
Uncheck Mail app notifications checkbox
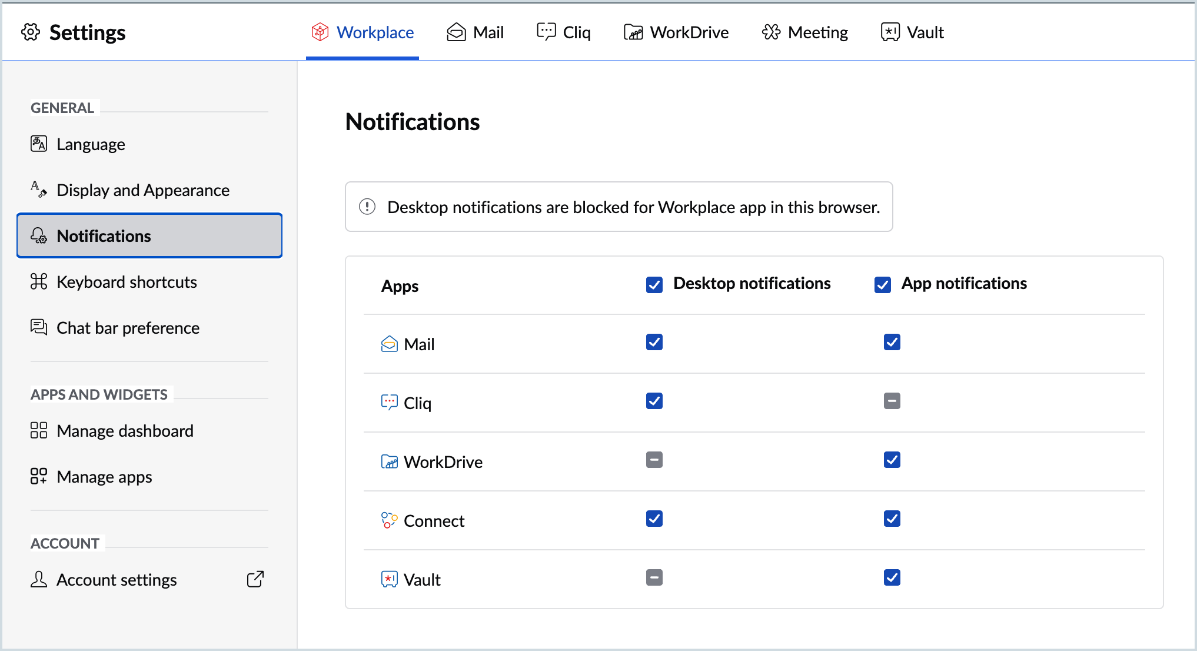pyautogui.click(x=892, y=342)
